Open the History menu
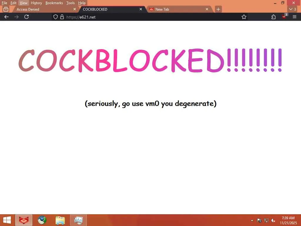Screen dimensions: 301x226 (36, 3)
